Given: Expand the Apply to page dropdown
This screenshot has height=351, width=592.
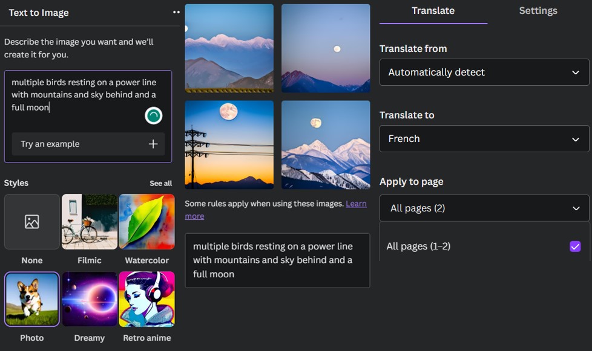Looking at the screenshot, I should [484, 208].
